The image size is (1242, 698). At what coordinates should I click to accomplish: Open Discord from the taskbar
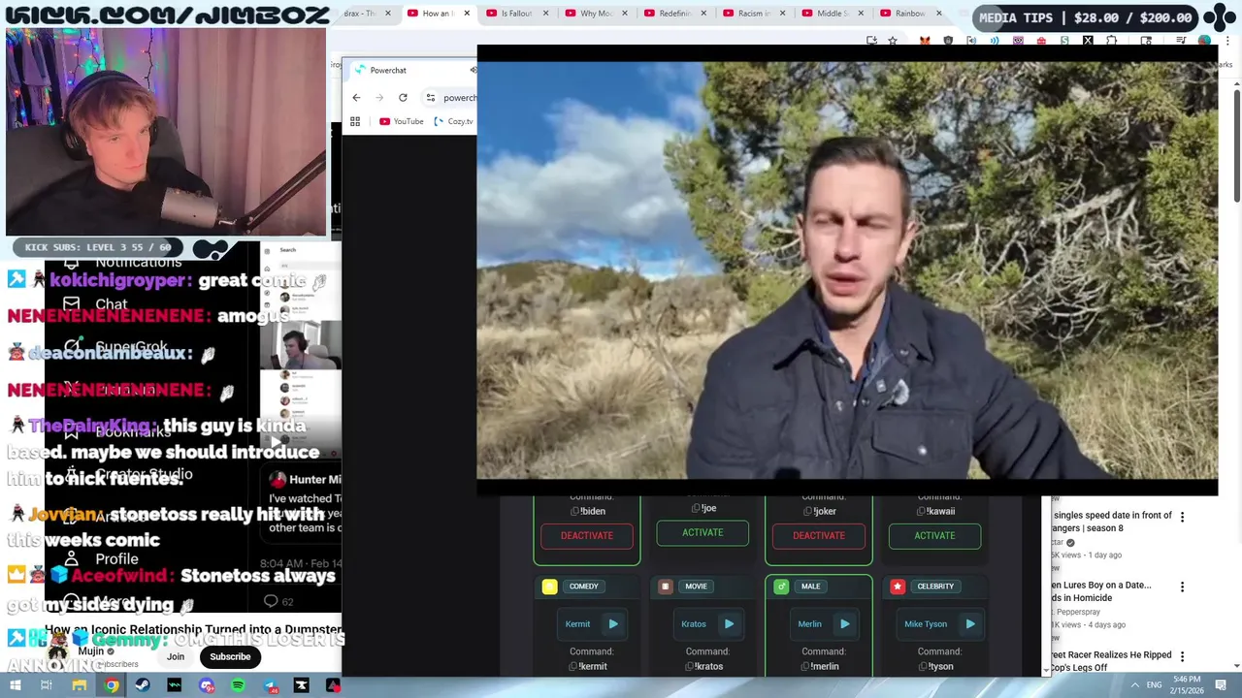(206, 685)
